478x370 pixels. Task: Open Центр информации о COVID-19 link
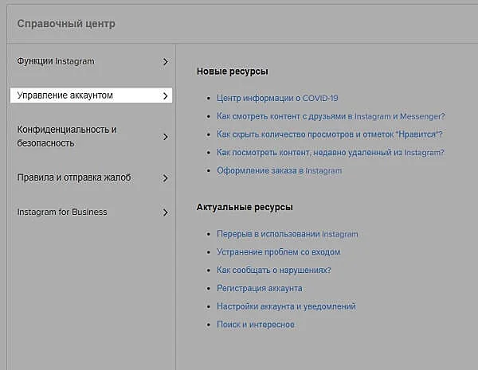tap(277, 98)
